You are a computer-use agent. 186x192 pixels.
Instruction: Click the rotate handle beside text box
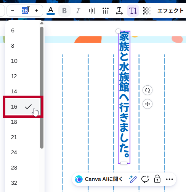click(148, 90)
